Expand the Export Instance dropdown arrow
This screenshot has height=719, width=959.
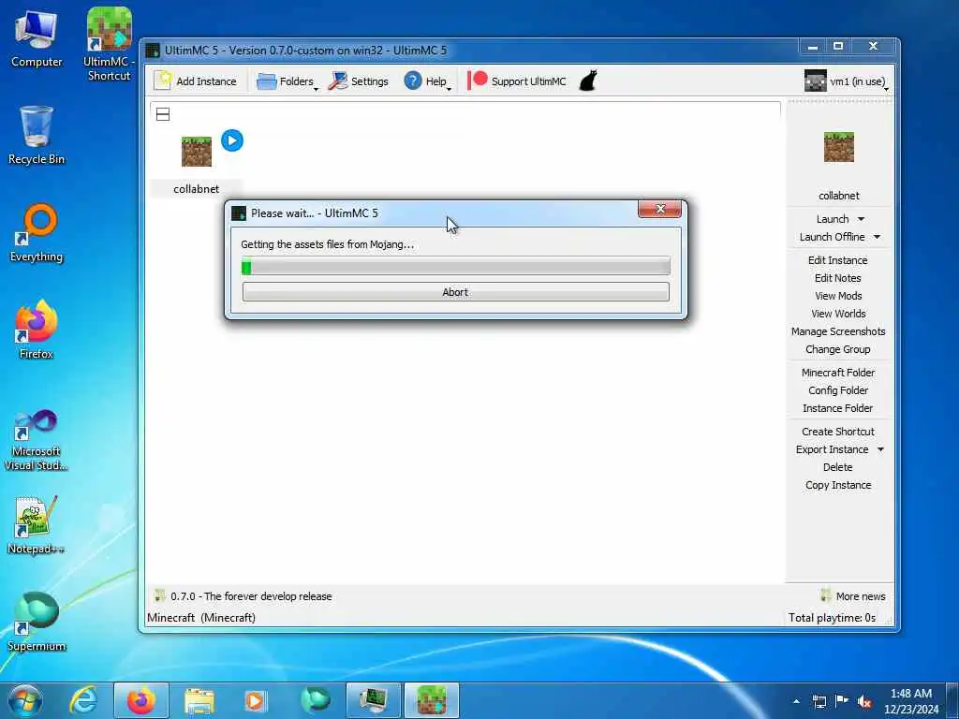(880, 448)
